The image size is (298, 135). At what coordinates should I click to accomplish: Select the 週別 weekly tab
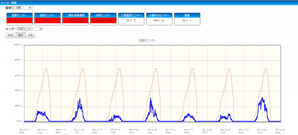tap(20, 35)
